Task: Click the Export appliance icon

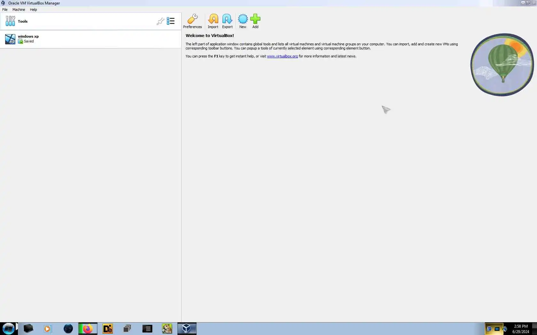Action: (x=227, y=21)
